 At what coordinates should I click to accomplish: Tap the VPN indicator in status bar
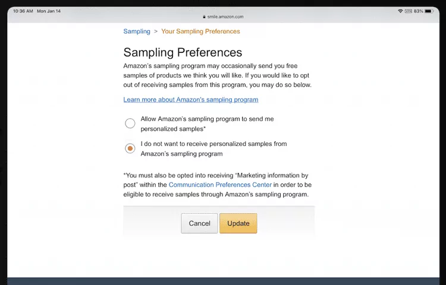pos(408,11)
